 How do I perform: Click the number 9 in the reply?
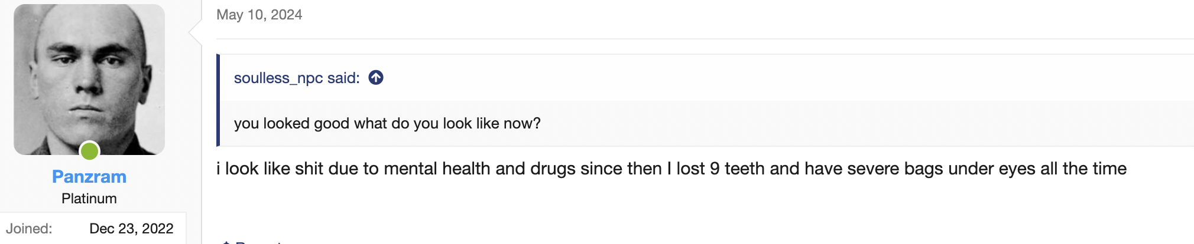715,169
